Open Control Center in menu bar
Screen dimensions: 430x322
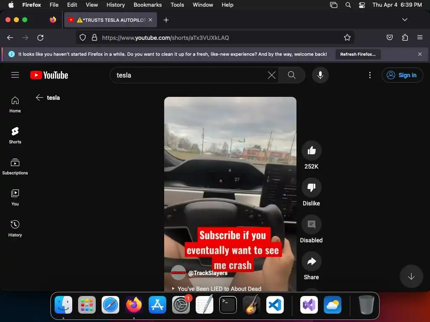tap(362, 5)
